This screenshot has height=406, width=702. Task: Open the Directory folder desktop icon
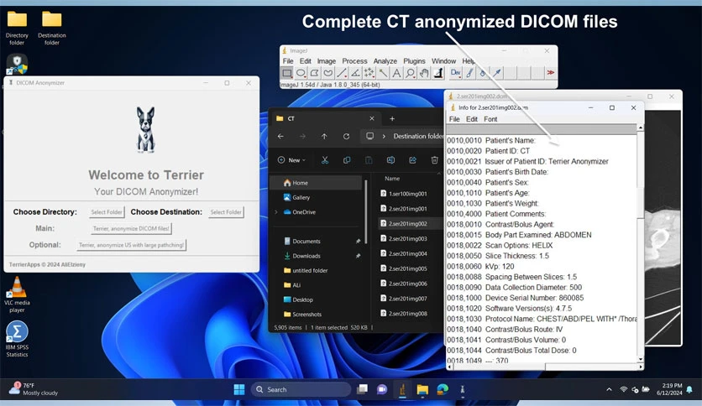click(x=17, y=29)
